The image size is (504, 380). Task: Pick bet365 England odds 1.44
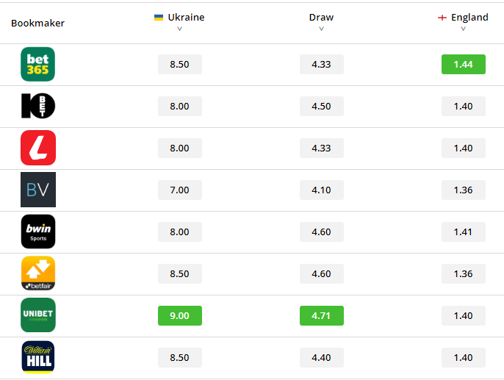464,64
